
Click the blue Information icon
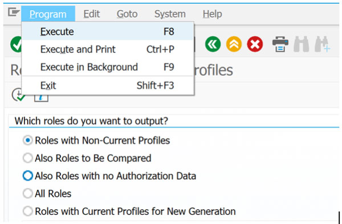pyautogui.click(x=41, y=98)
